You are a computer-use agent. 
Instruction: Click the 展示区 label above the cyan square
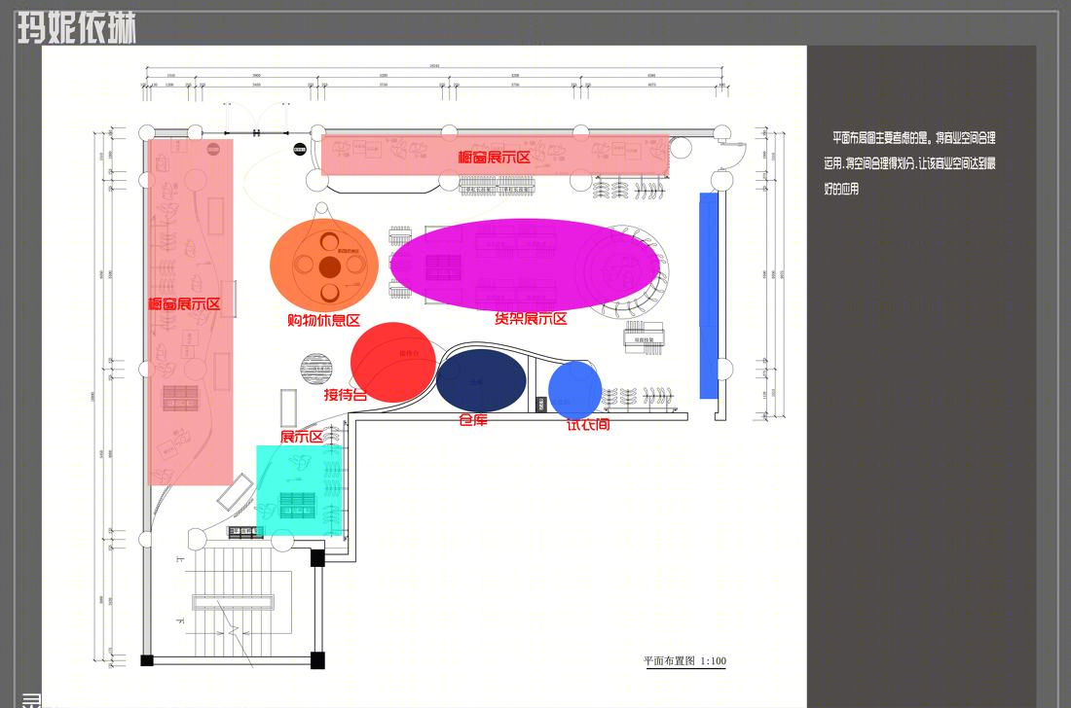pos(301,437)
